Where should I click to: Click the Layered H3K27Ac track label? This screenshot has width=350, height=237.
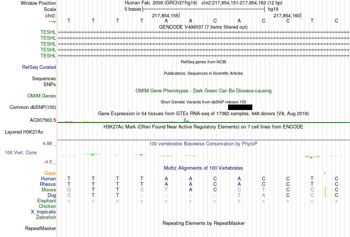click(24, 132)
